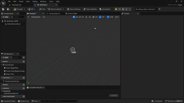
Task: Open the Edit menu
Action: click(15, 1)
